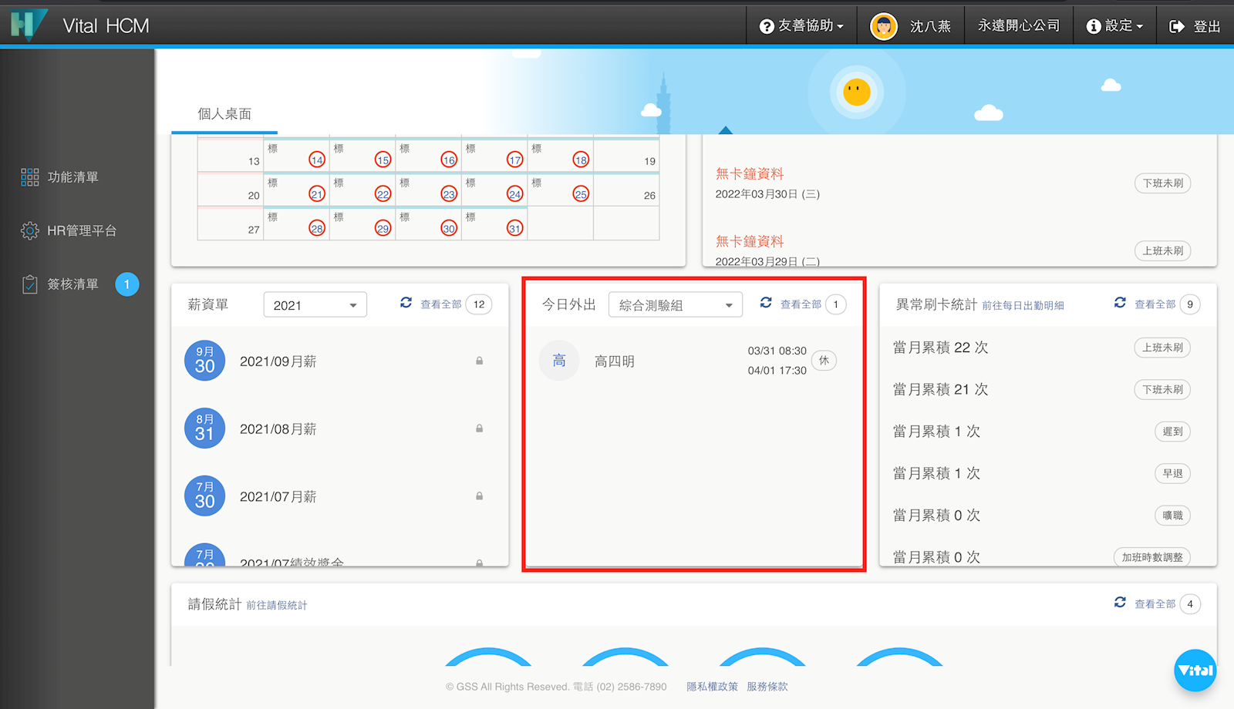The width and height of the screenshot is (1234, 709).
Task: Click the Vital HCM logo icon
Action: tap(29, 25)
